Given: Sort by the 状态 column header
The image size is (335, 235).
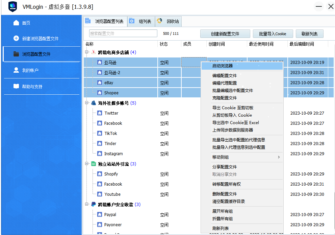Looking at the screenshot, I should pyautogui.click(x=170, y=44).
